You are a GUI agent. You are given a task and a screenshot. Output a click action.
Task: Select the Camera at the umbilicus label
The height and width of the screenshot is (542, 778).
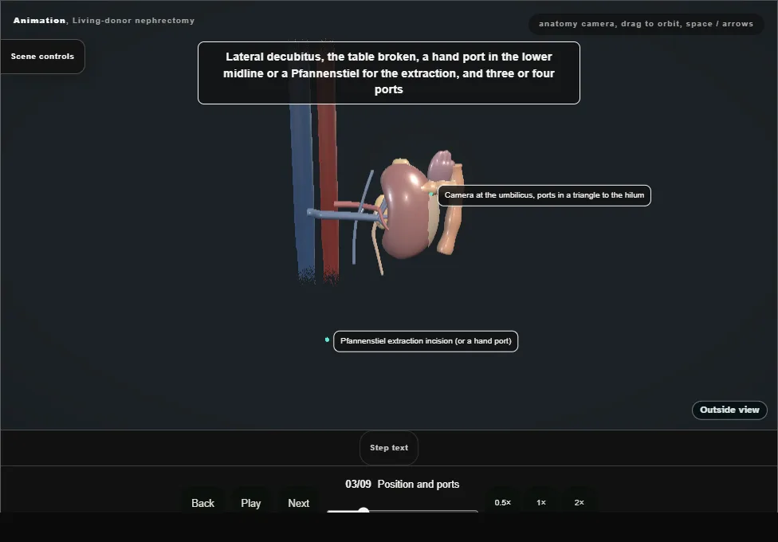pos(544,195)
